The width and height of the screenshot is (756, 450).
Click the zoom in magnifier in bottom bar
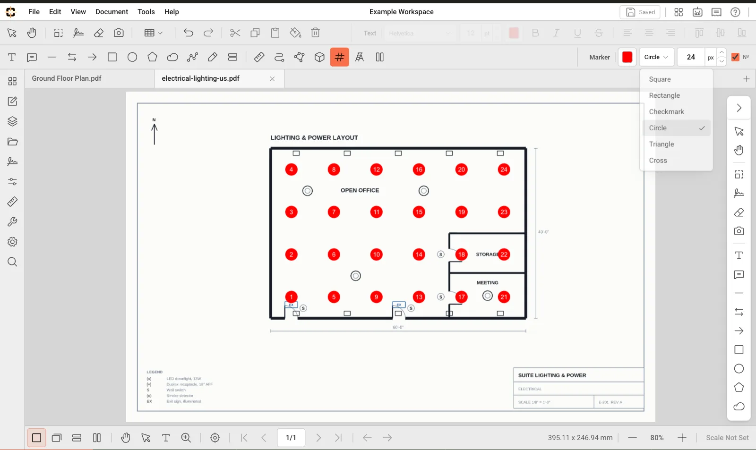pos(186,438)
